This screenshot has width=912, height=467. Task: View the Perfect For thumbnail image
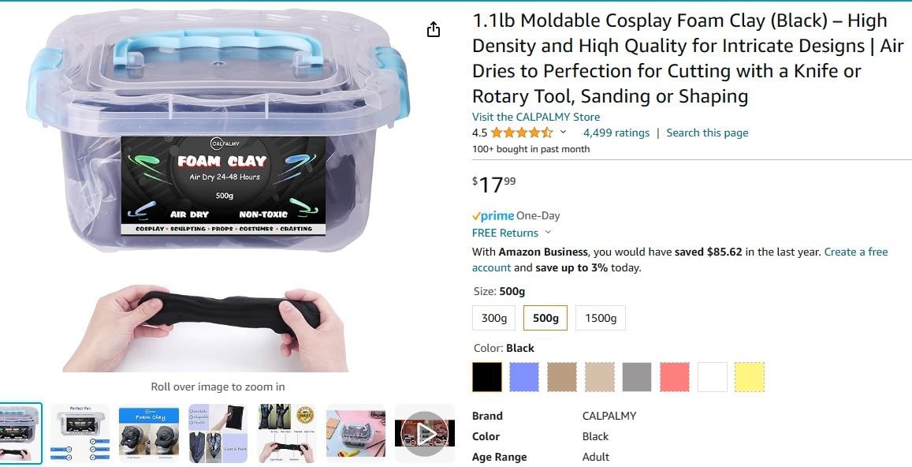click(80, 434)
